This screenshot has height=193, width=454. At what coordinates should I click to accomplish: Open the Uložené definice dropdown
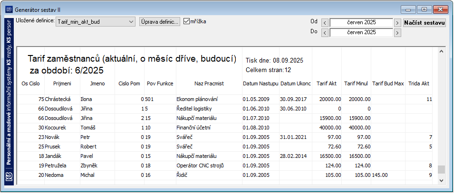(95, 21)
